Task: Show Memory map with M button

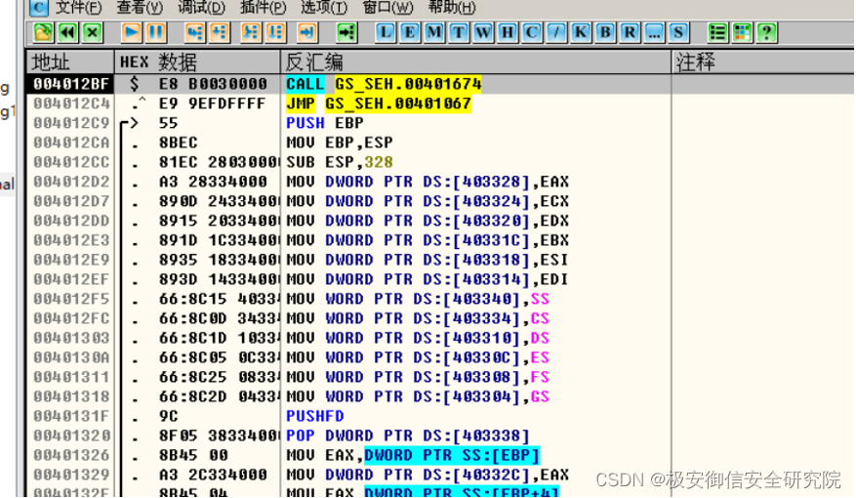Action: [x=434, y=33]
